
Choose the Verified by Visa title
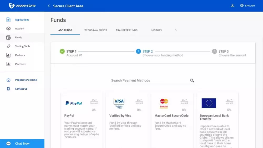[120, 116]
